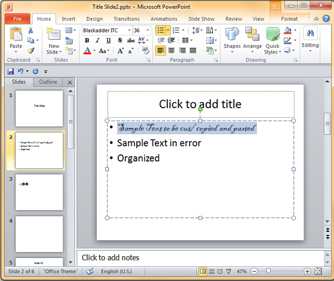The image size is (334, 281).
Task: Open the Shape Effects options
Action: 287,50
